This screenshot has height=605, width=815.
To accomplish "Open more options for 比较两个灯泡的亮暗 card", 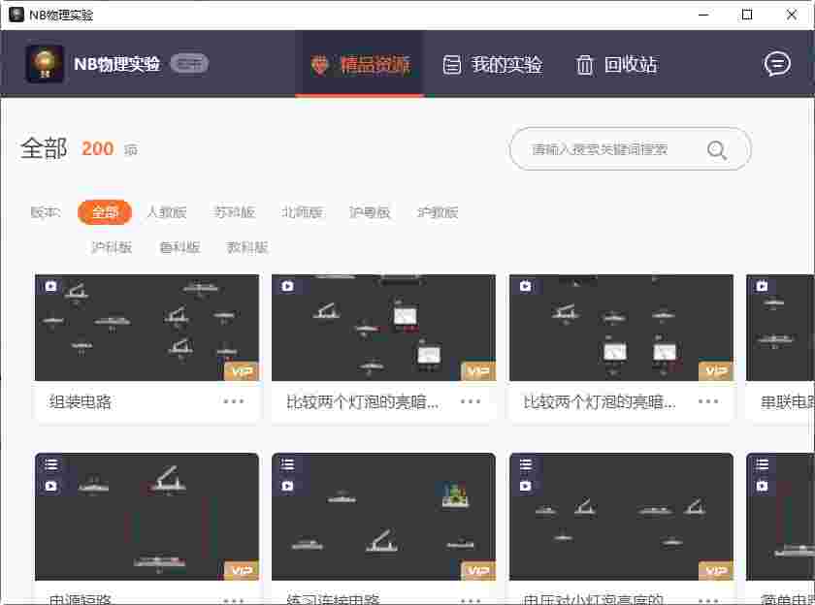I will pos(471,399).
